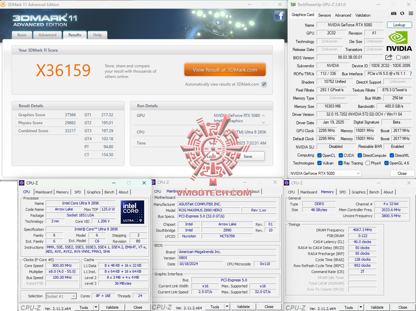Toggle the CUDA checkbox
Viewport: 416px width, 311px height.
341,155
